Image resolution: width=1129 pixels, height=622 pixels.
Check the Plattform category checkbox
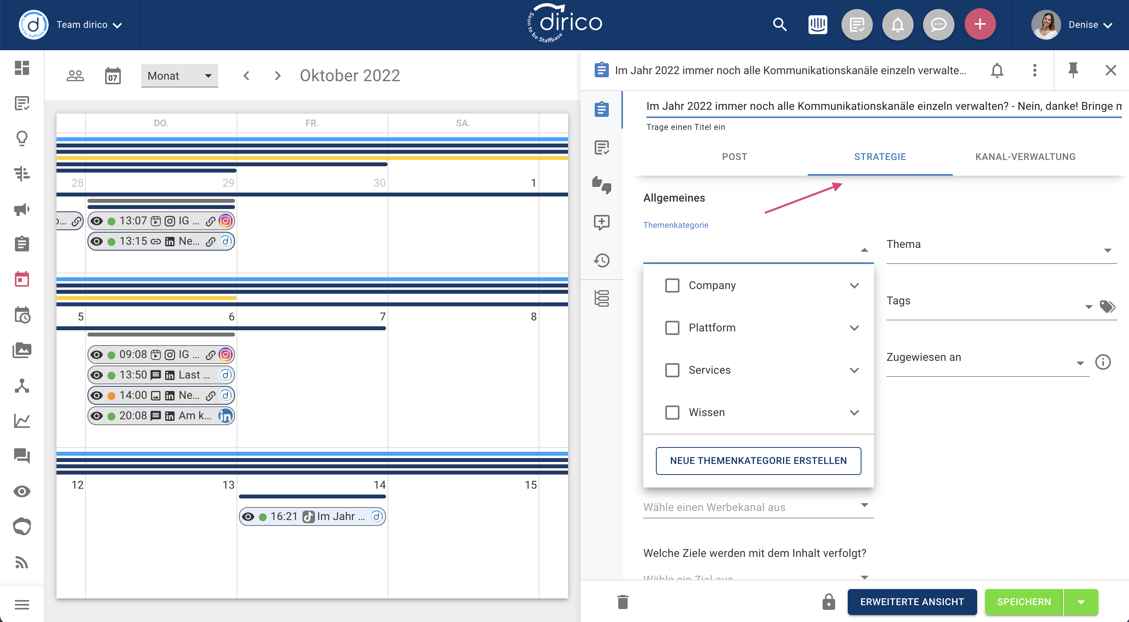[672, 327]
